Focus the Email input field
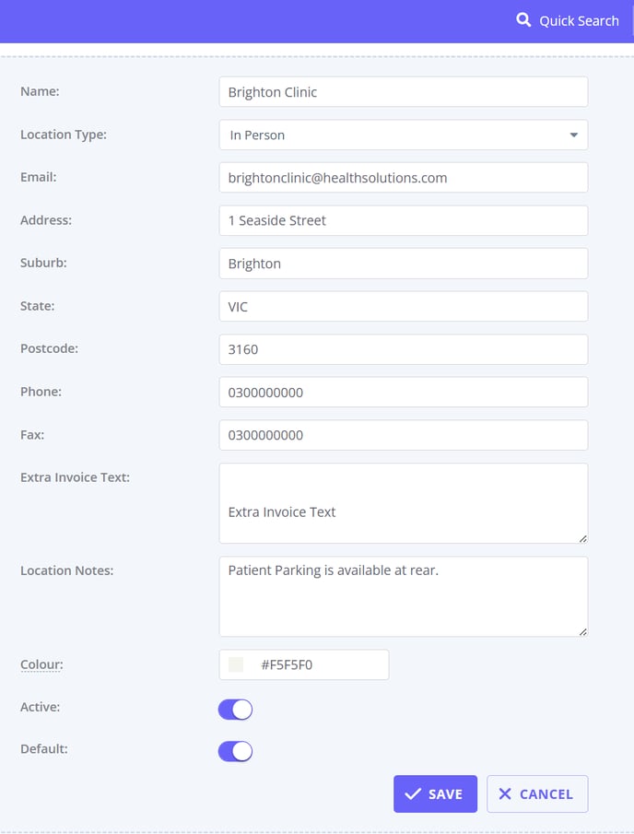The image size is (634, 834). coord(404,178)
